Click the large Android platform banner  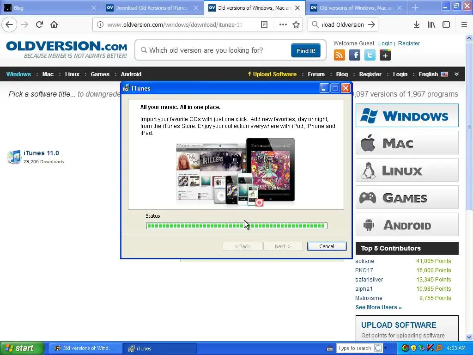pos(407,225)
